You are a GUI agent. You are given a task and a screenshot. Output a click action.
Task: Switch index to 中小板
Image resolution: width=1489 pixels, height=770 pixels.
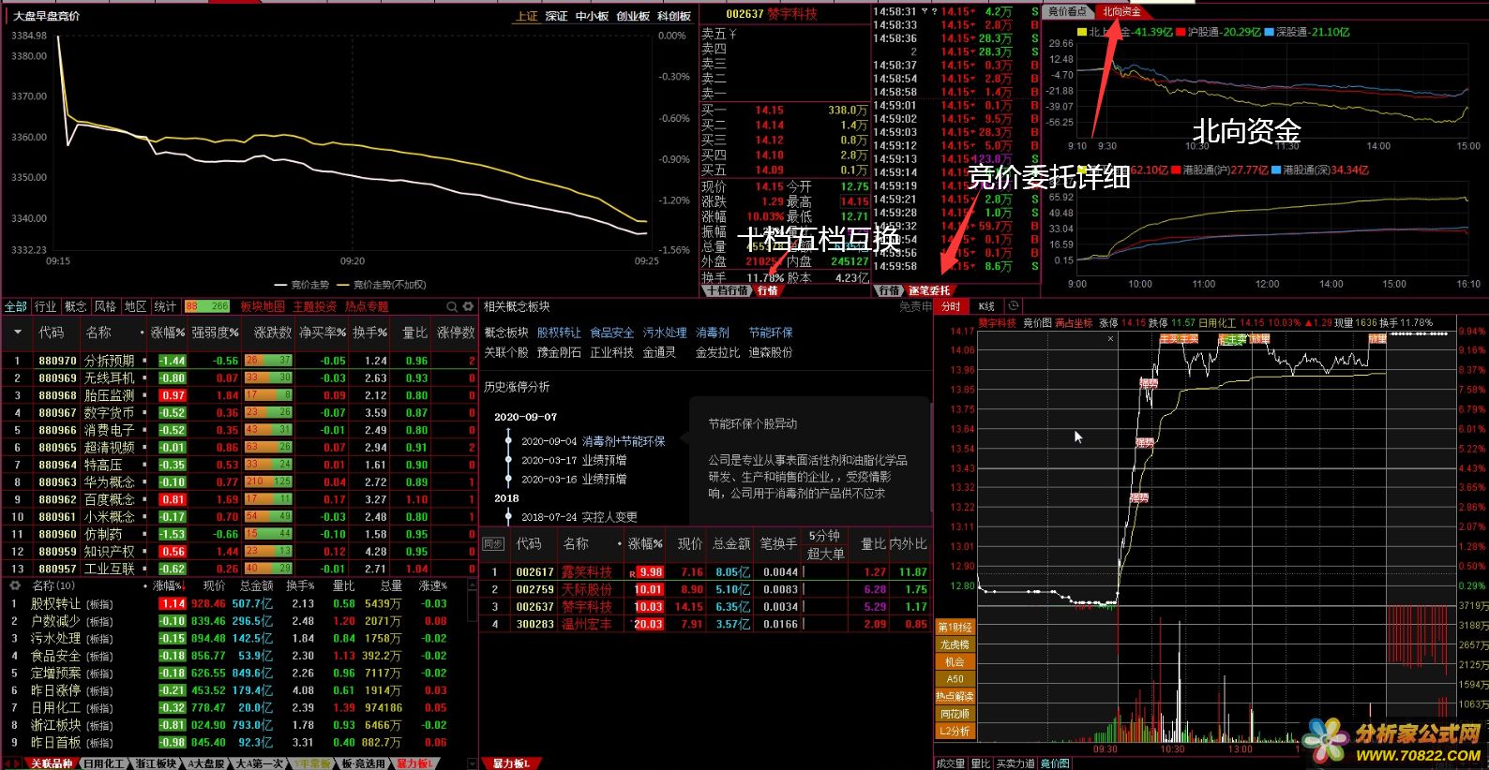592,16
